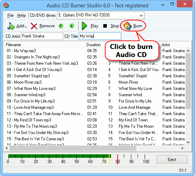Select 10 - Love And Marriage.mp3

[x=30, y=107]
